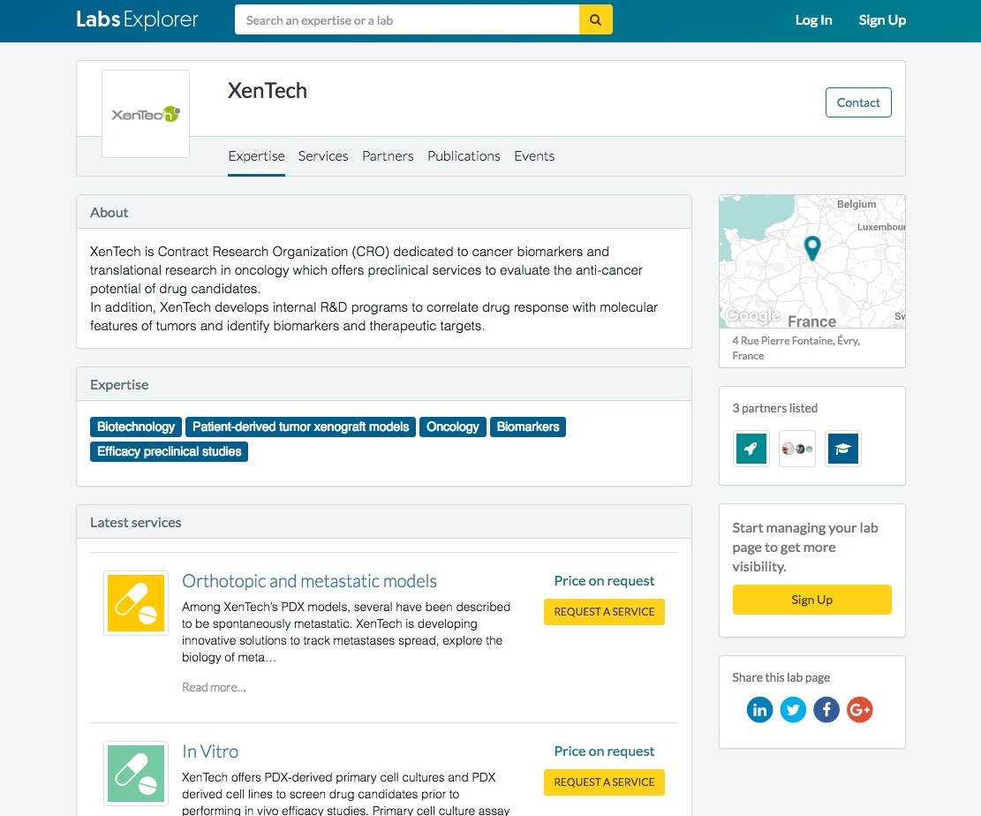Switch to the Publications tab
The height and width of the screenshot is (816, 981).
tap(464, 155)
